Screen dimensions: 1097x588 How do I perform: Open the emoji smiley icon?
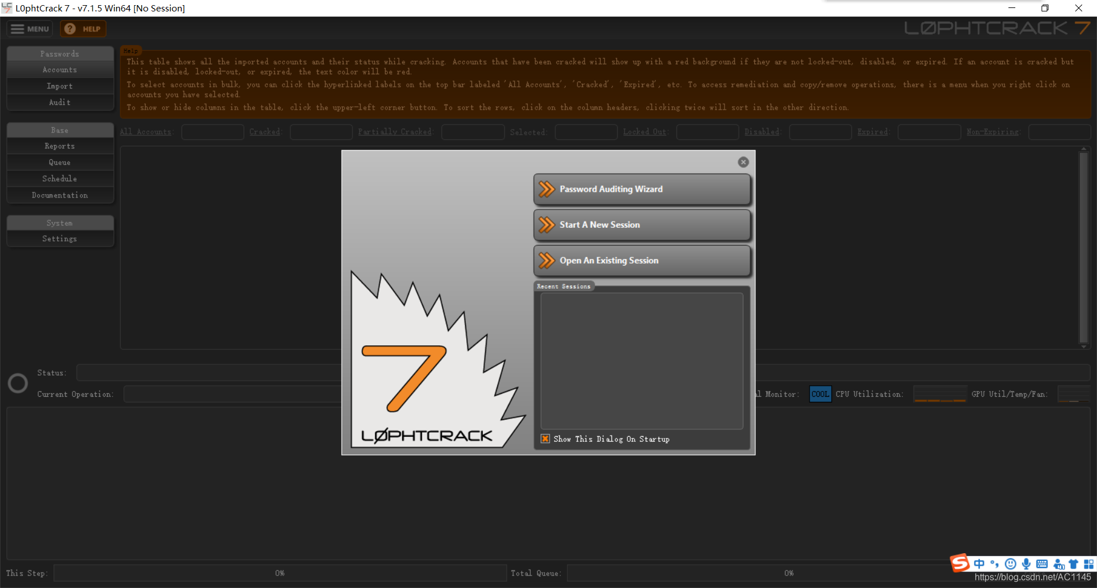coord(1010,564)
